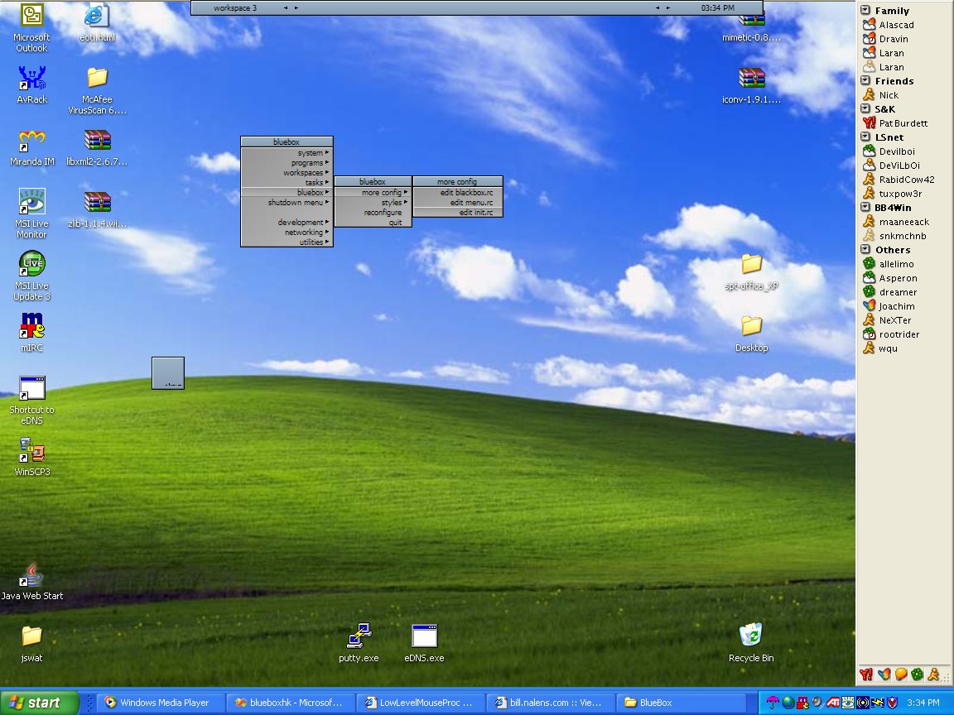
Task: Expand the programs submenu in bluebox menu
Action: tap(287, 162)
